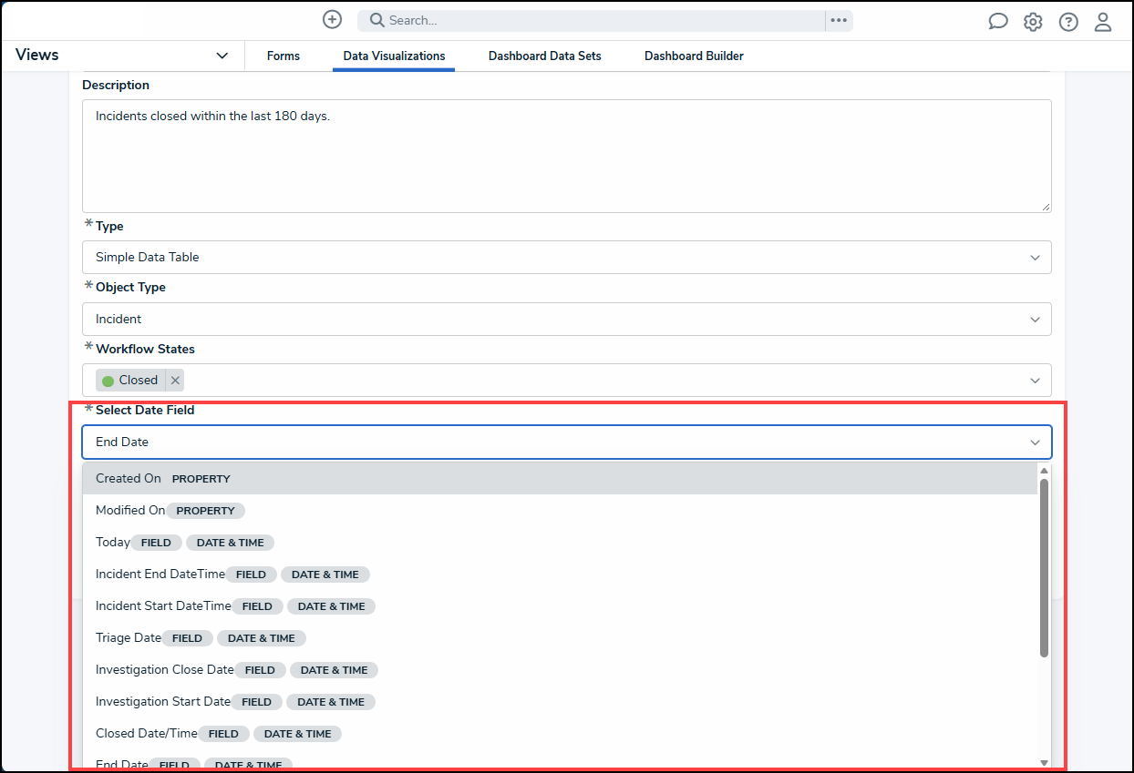
Task: Pick the Triage Date option
Action: coord(560,638)
